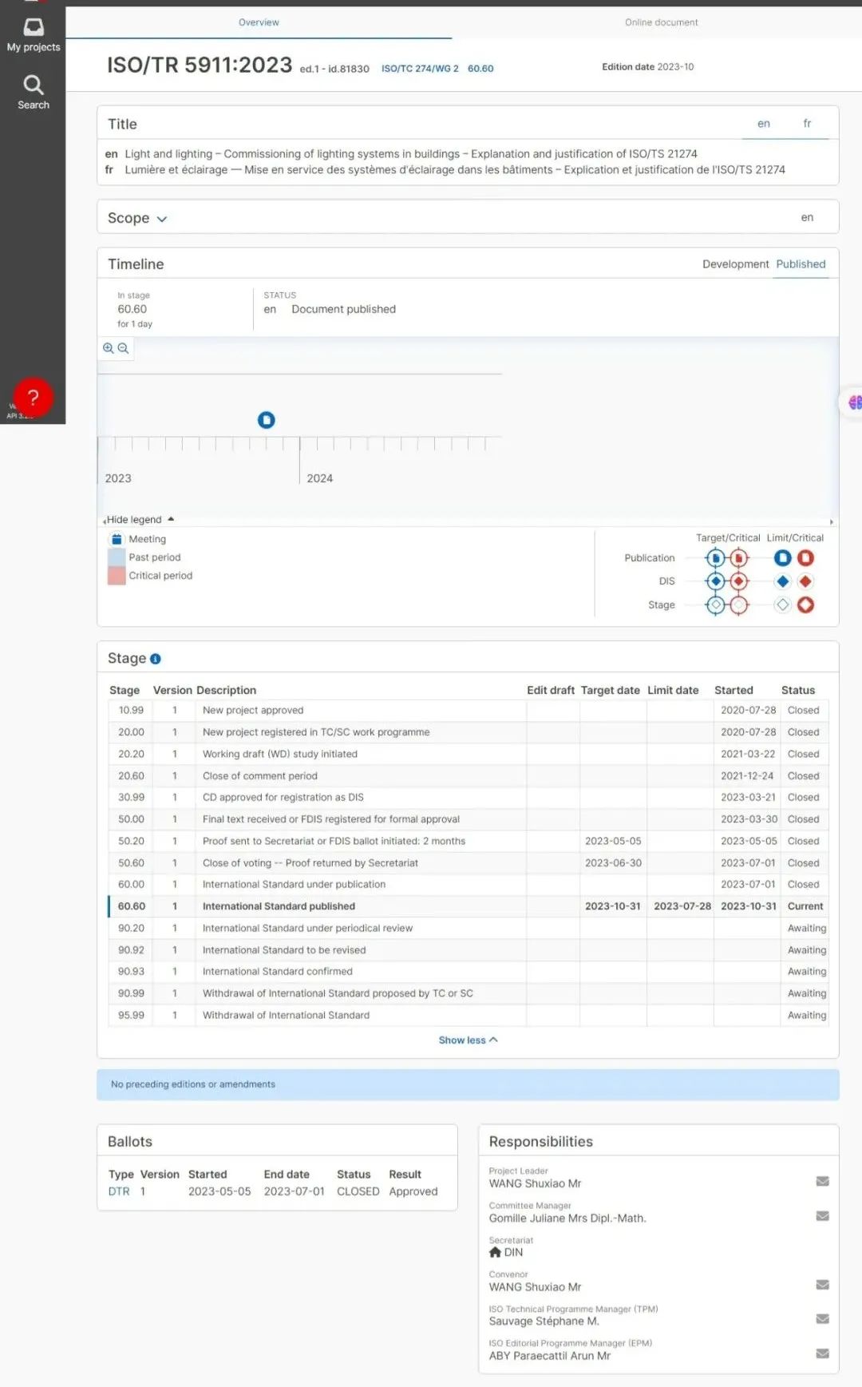This screenshot has width=862, height=1387.
Task: Click the Stage info icon
Action: coord(156,659)
